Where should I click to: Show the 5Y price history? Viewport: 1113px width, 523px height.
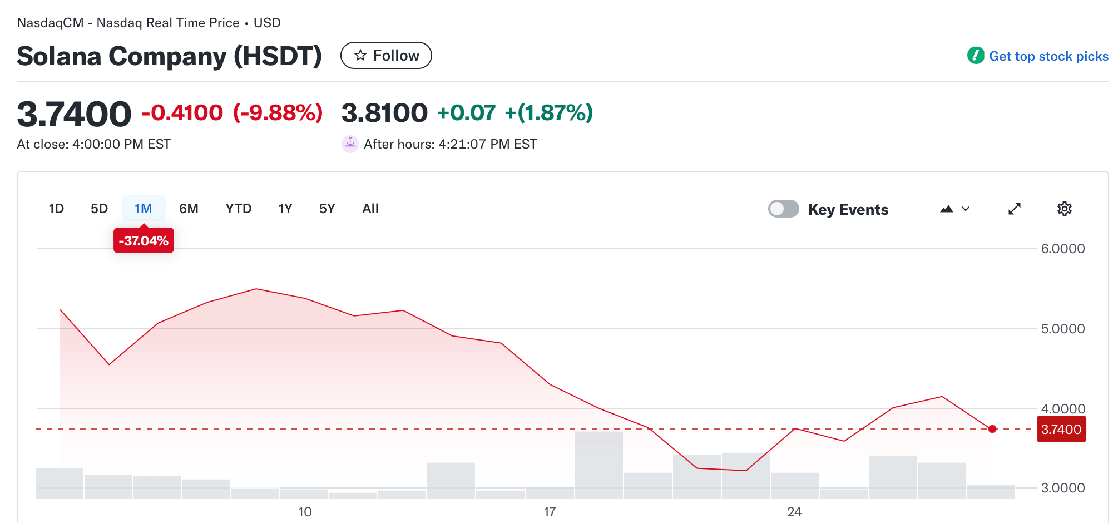tap(327, 209)
